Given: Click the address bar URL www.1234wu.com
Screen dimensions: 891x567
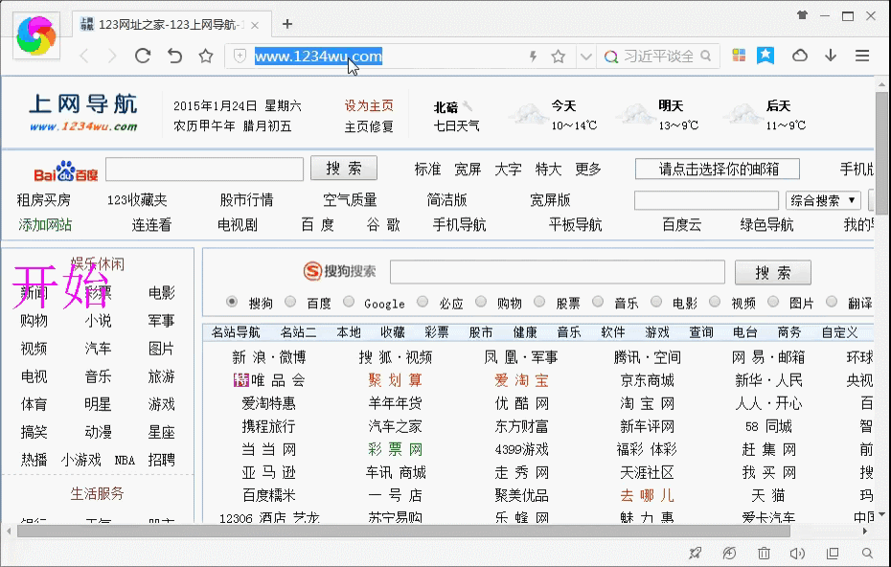Looking at the screenshot, I should click(318, 57).
